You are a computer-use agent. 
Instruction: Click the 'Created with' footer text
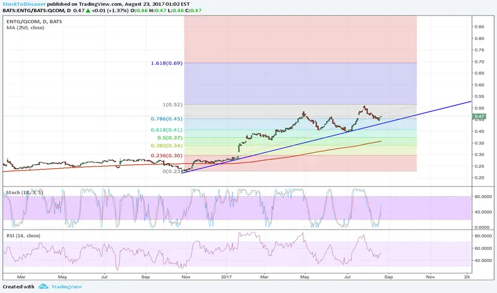(18, 287)
